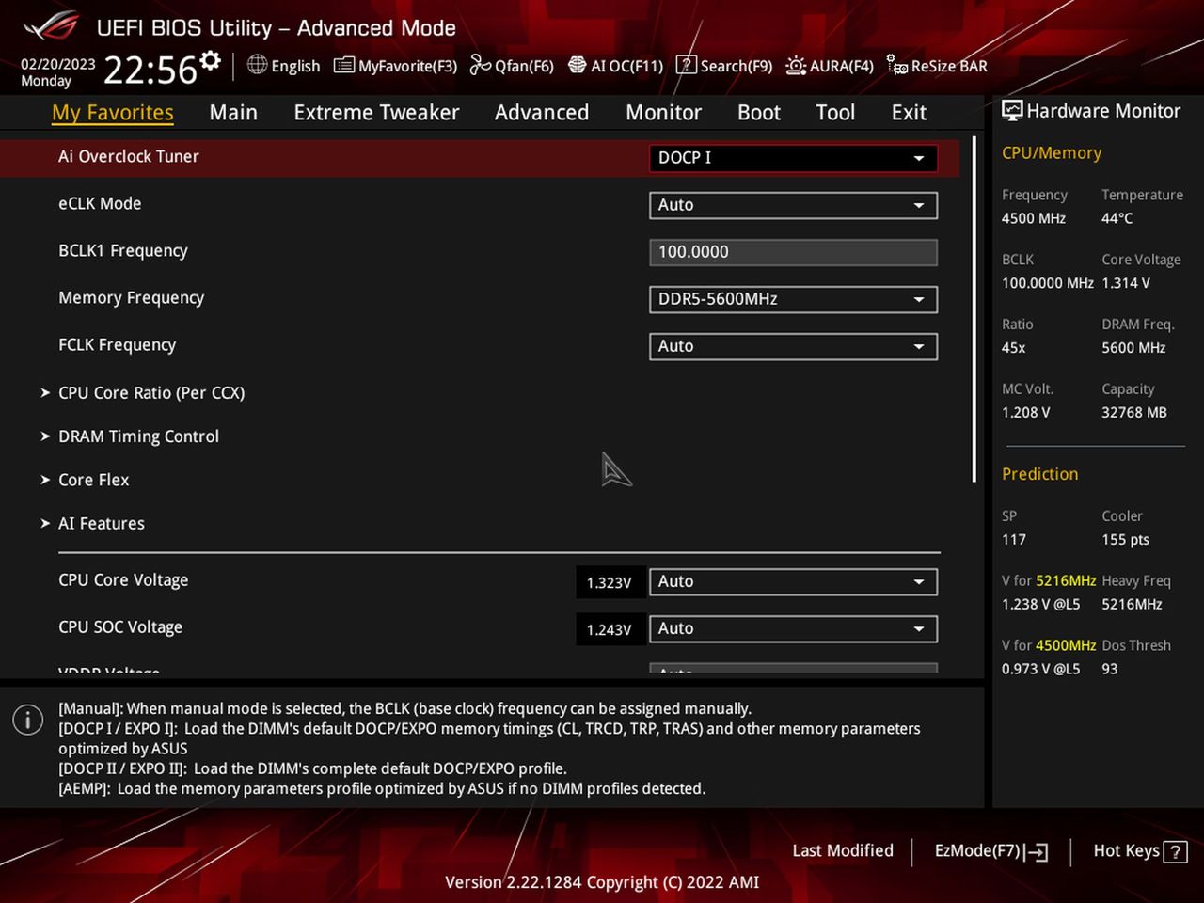Expand the AI Features submenu
This screenshot has width=1204, height=903.
102,523
